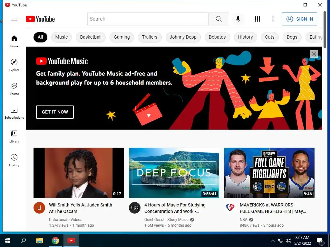330x247 pixels.
Task: Click the NBA channel avatar
Action: [230, 208]
